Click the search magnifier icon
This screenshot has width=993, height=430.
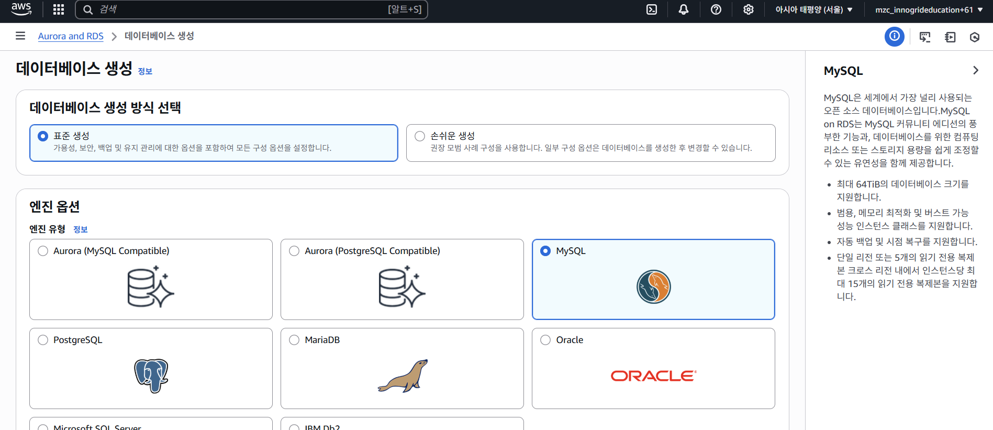click(88, 9)
